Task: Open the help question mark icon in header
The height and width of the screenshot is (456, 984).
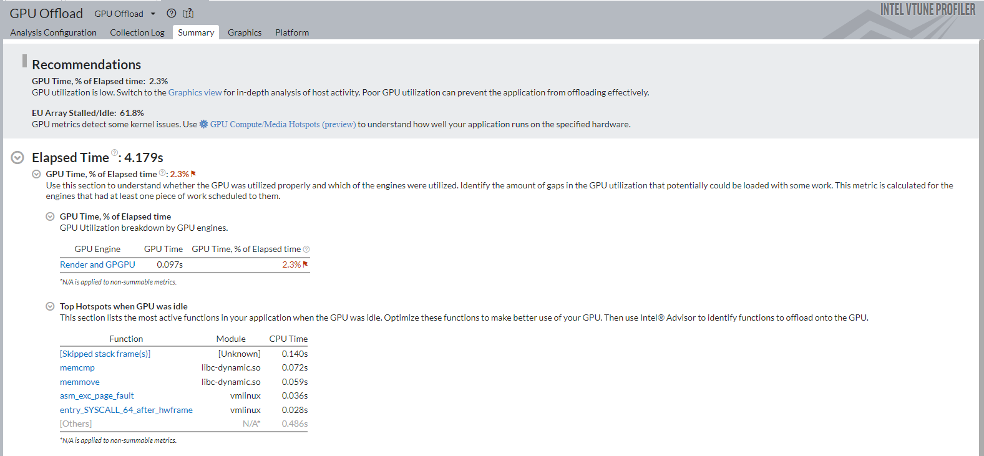Action: [172, 13]
